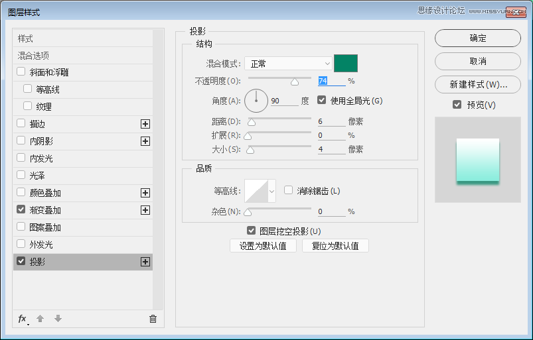Add another 颜色叠加 effect with plus icon

(x=145, y=193)
